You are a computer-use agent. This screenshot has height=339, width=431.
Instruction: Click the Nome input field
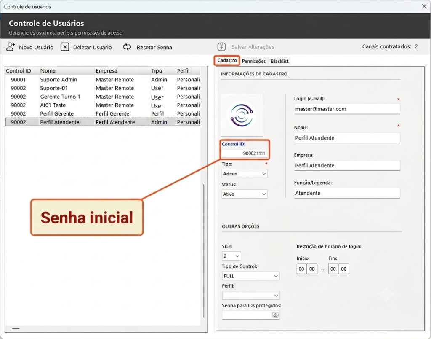pyautogui.click(x=347, y=138)
